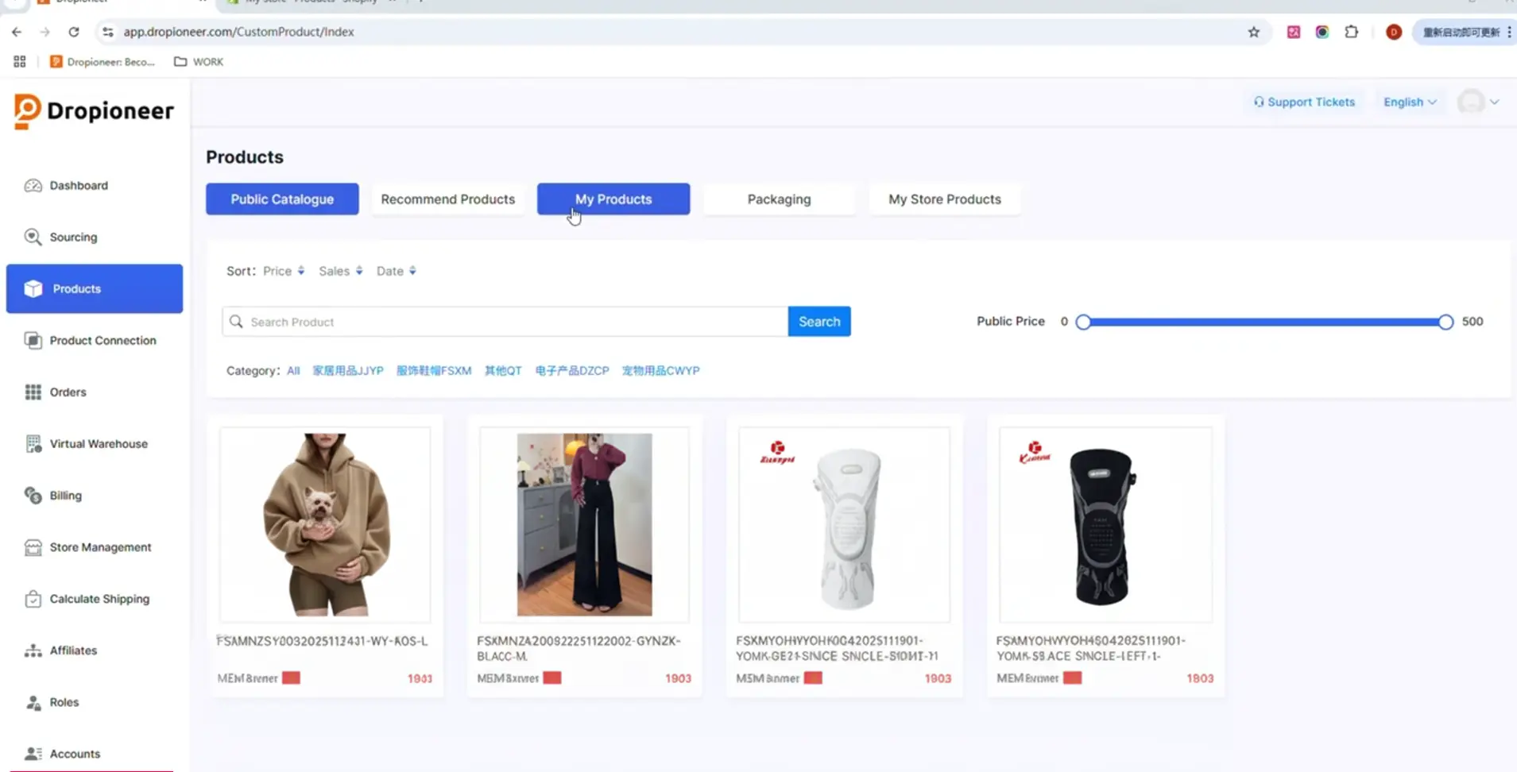Switch to the Recommend Products tab
The image size is (1517, 772).
point(447,199)
